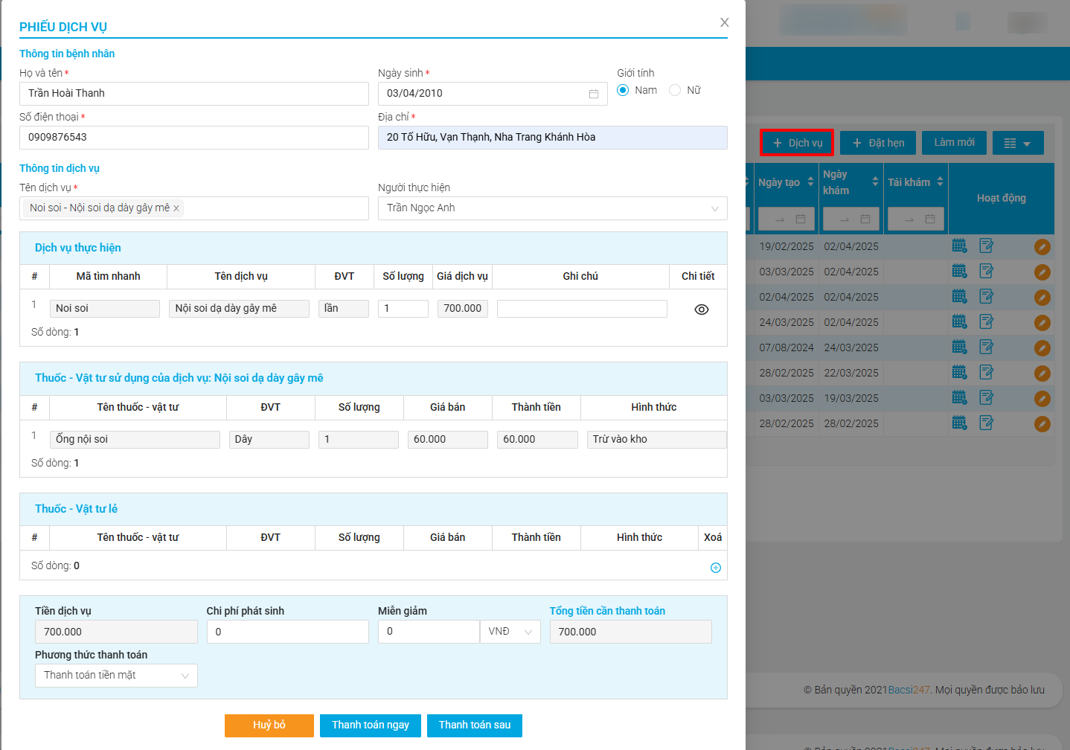Viewport: 1070px width, 750px height.
Task: Click calendar icon in row 03/03/2025 - 02/04/2025
Action: click(960, 272)
